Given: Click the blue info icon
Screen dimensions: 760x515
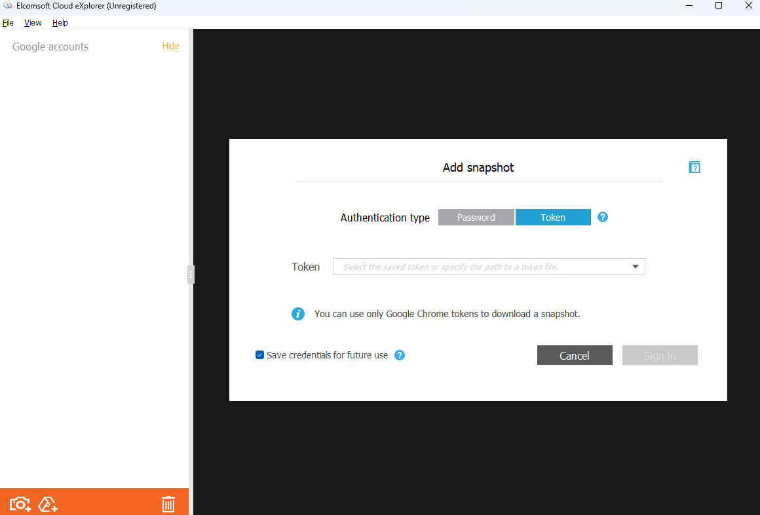Looking at the screenshot, I should coord(298,314).
